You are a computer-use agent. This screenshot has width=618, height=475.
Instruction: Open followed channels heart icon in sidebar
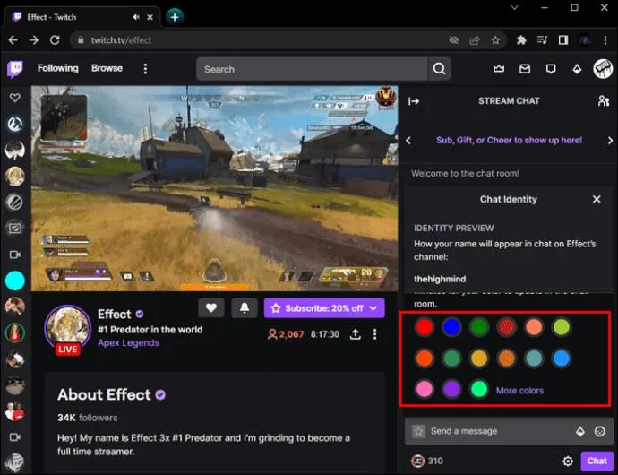(15, 98)
